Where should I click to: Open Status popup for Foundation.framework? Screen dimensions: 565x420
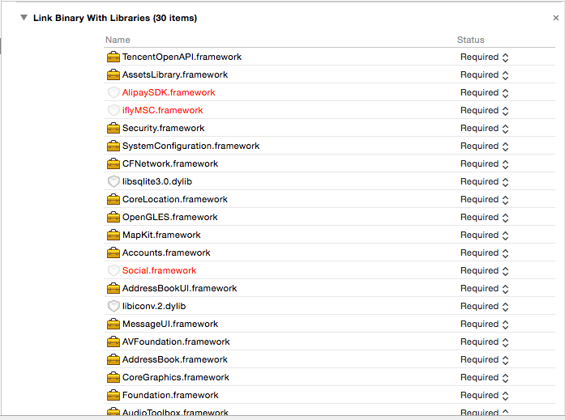(484, 396)
